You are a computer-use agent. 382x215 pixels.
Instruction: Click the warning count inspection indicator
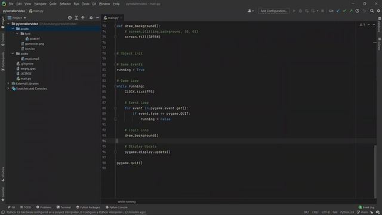pos(362,24)
